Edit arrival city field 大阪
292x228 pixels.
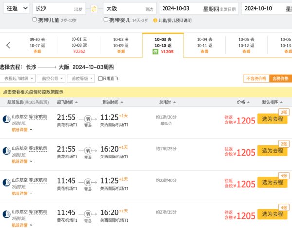[x=129, y=8]
